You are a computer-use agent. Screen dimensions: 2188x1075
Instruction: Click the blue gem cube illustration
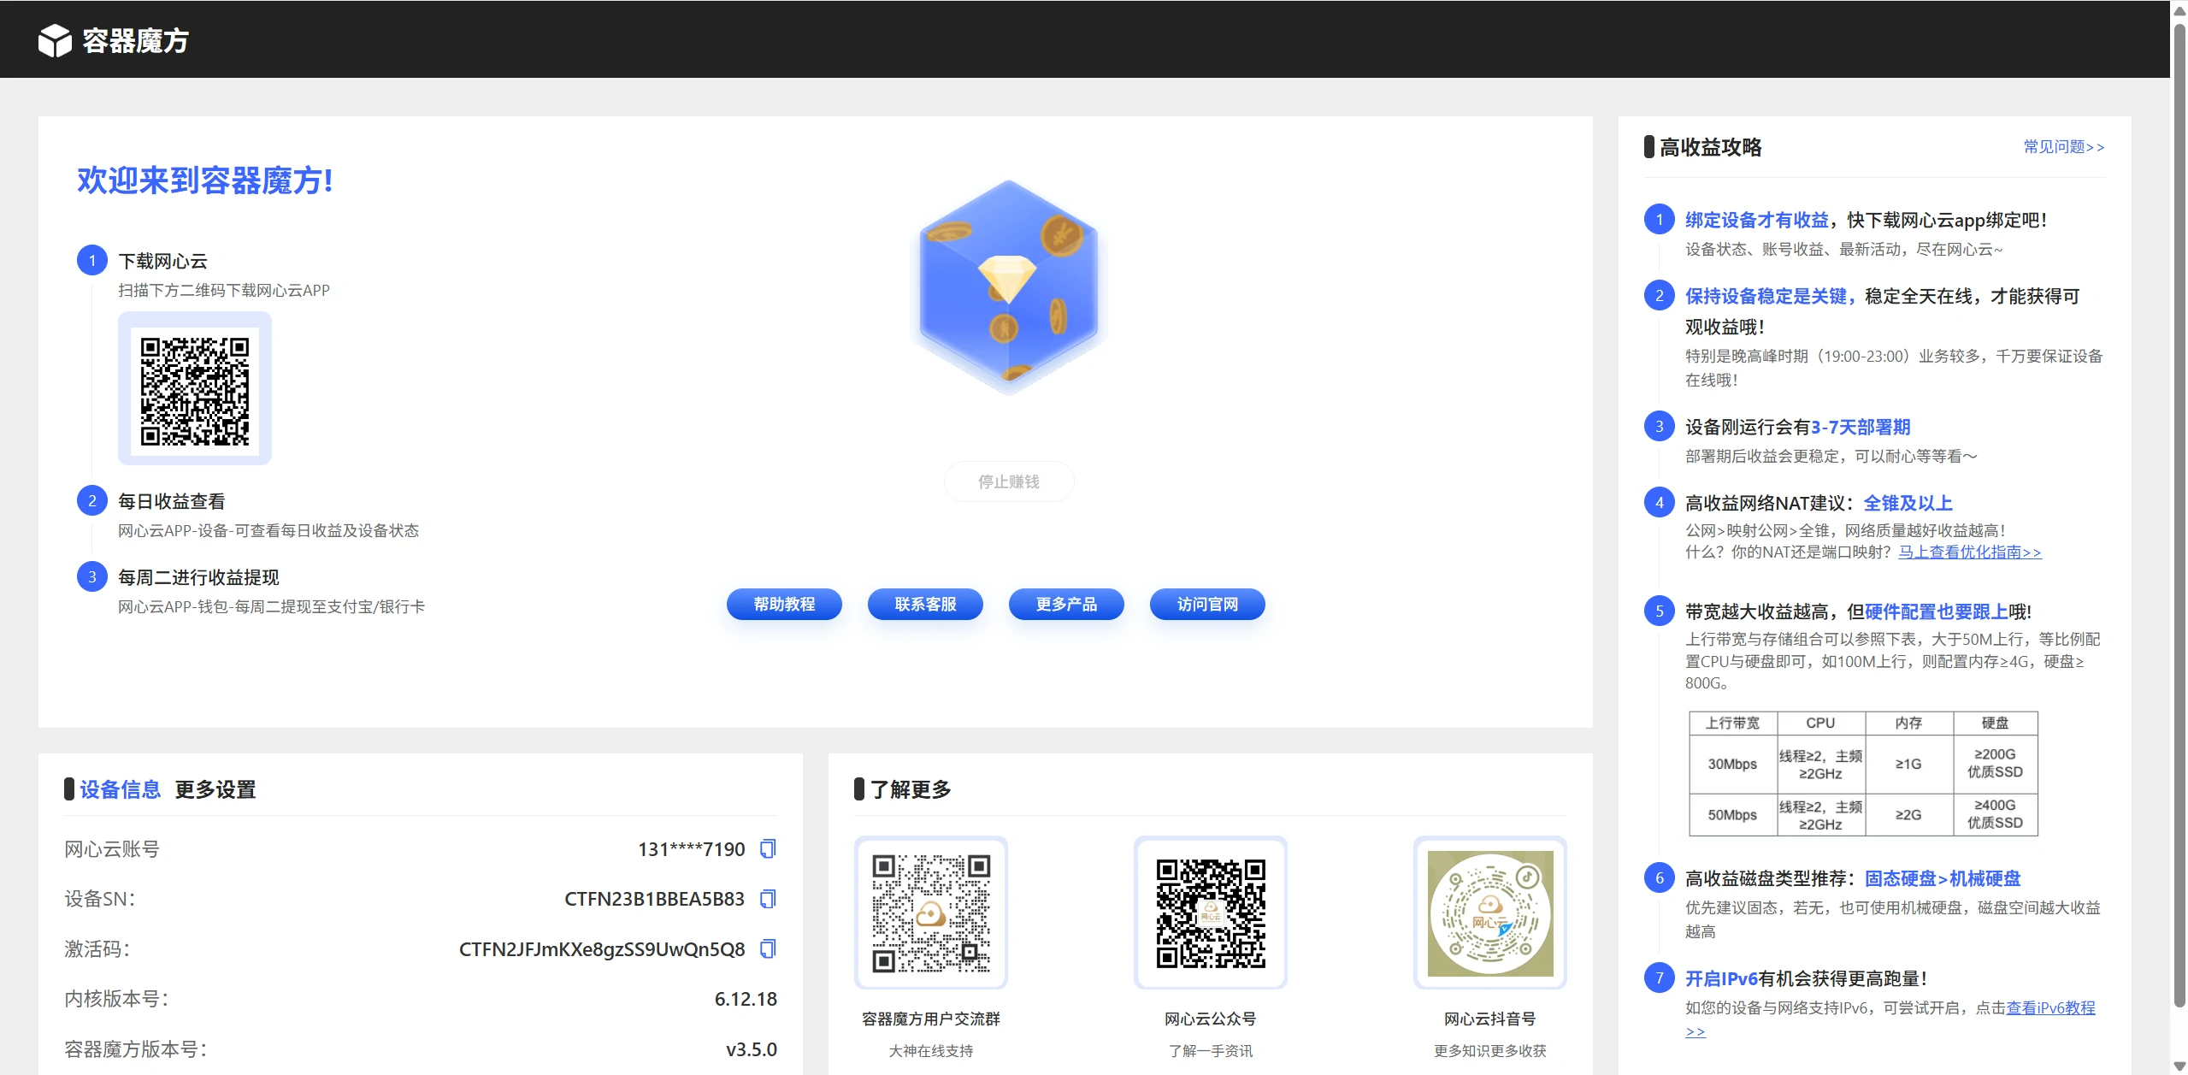[x=1009, y=286]
